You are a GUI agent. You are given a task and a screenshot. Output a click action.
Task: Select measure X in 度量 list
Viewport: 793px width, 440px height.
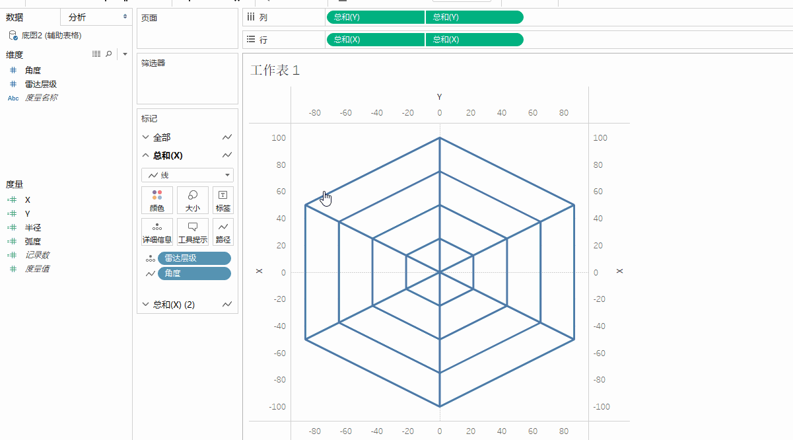pos(28,200)
